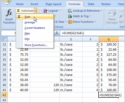Switch to the Home tab
The image size is (125, 103).
pos(20,4)
